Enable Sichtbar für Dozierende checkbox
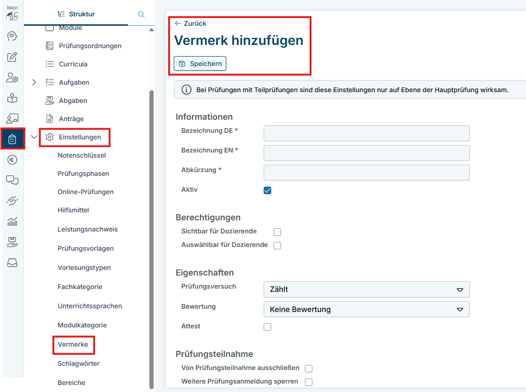This screenshot has width=526, height=392. point(277,232)
